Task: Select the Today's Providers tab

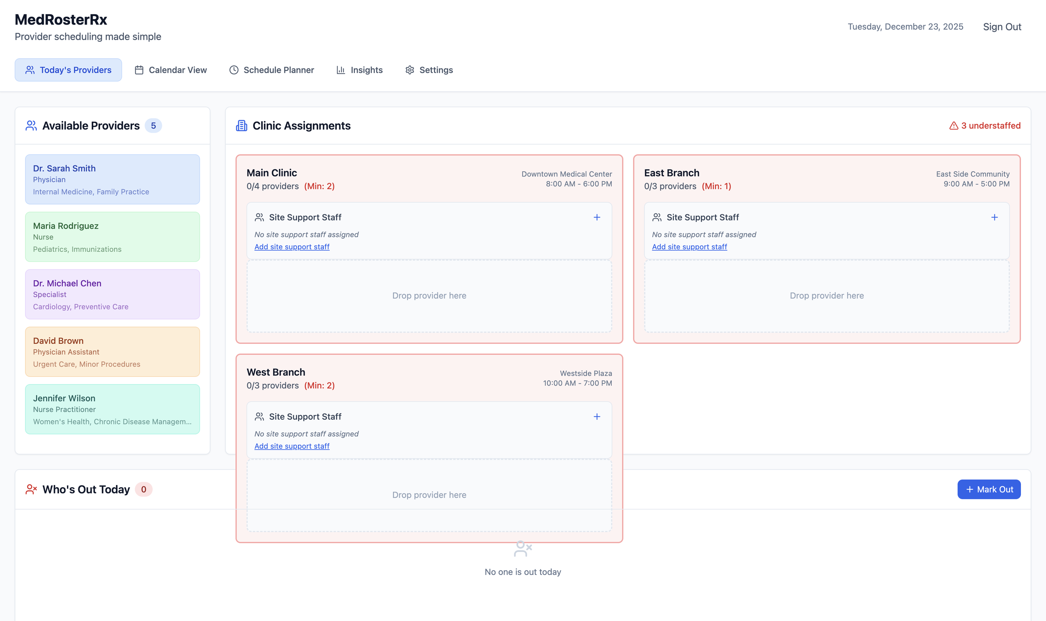Action: [68, 70]
